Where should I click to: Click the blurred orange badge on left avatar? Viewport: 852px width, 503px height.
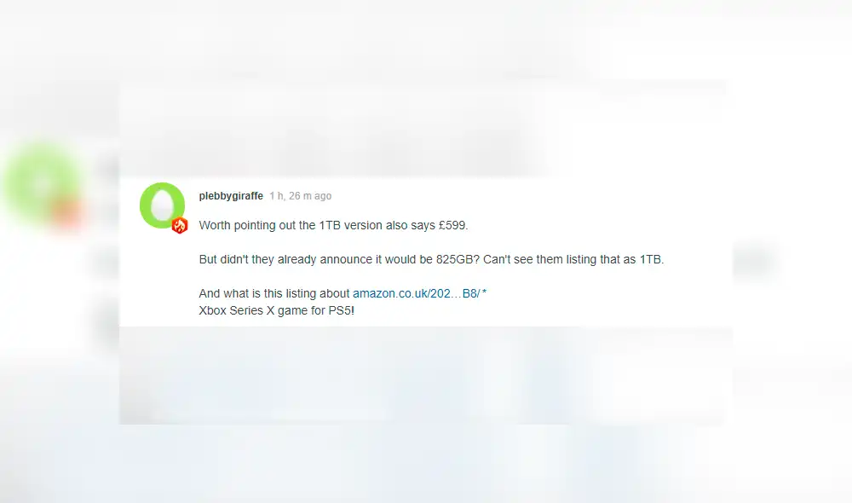[66, 213]
